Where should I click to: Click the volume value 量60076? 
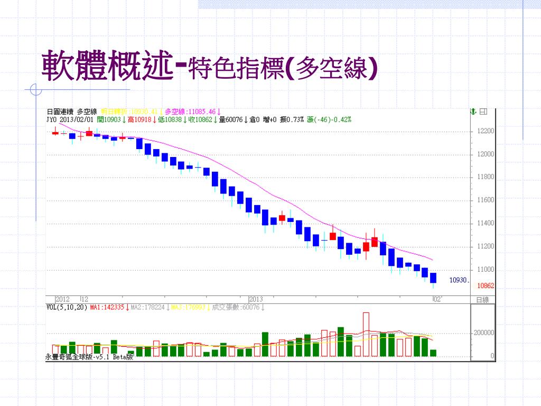point(231,120)
